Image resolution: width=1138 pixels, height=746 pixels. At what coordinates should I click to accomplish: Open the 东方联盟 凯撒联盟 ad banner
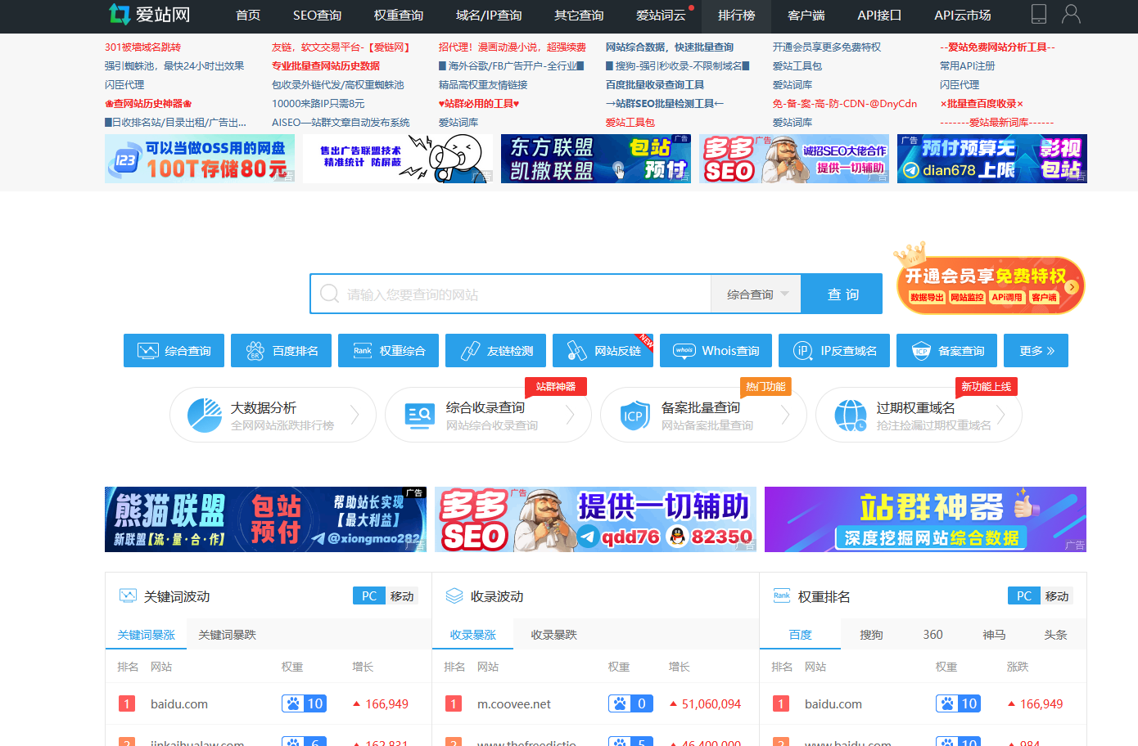pos(596,159)
